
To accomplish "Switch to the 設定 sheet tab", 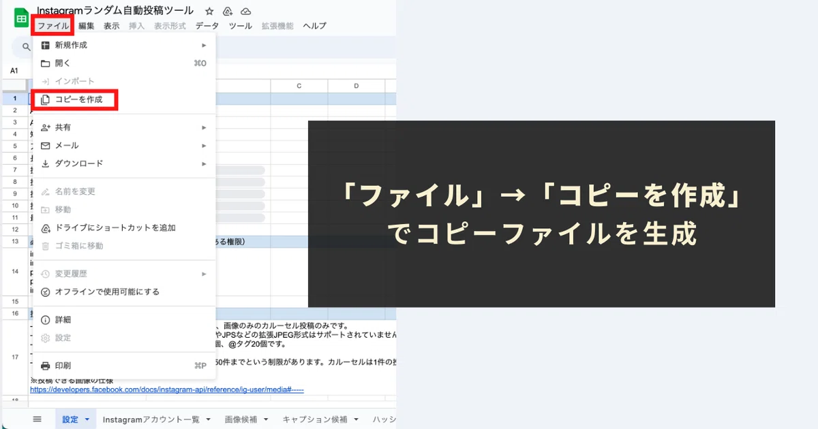I will (70, 419).
